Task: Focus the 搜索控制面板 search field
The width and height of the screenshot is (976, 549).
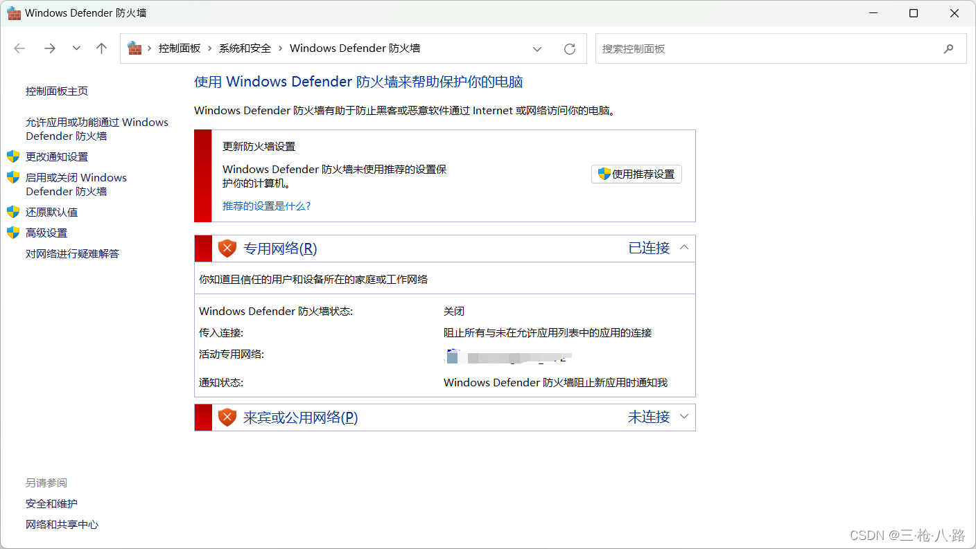Action: (x=781, y=49)
